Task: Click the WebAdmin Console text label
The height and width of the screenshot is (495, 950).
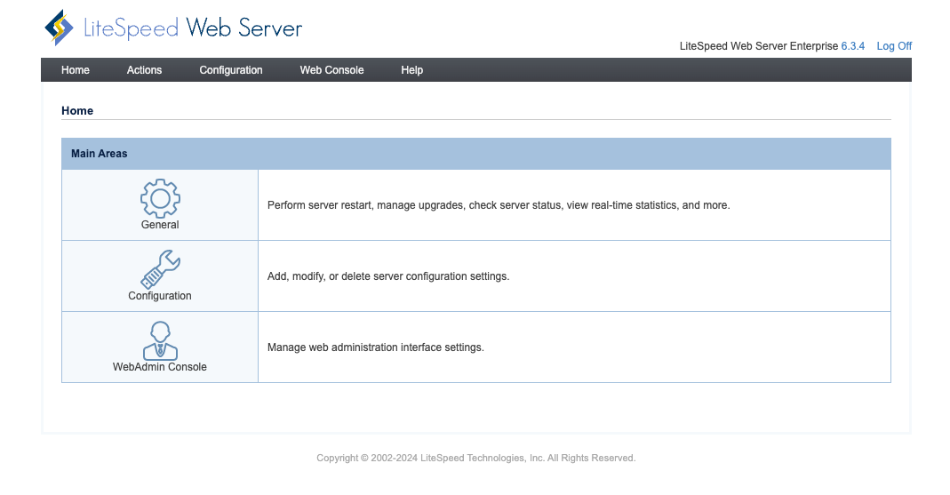Action: tap(160, 367)
